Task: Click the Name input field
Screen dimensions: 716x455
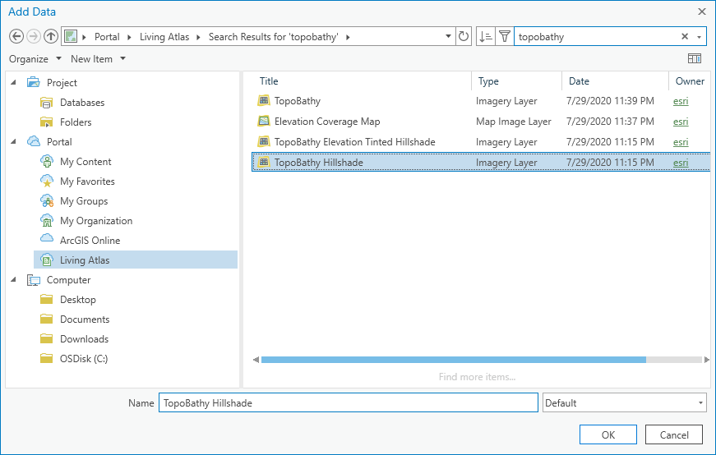Action: pos(348,402)
